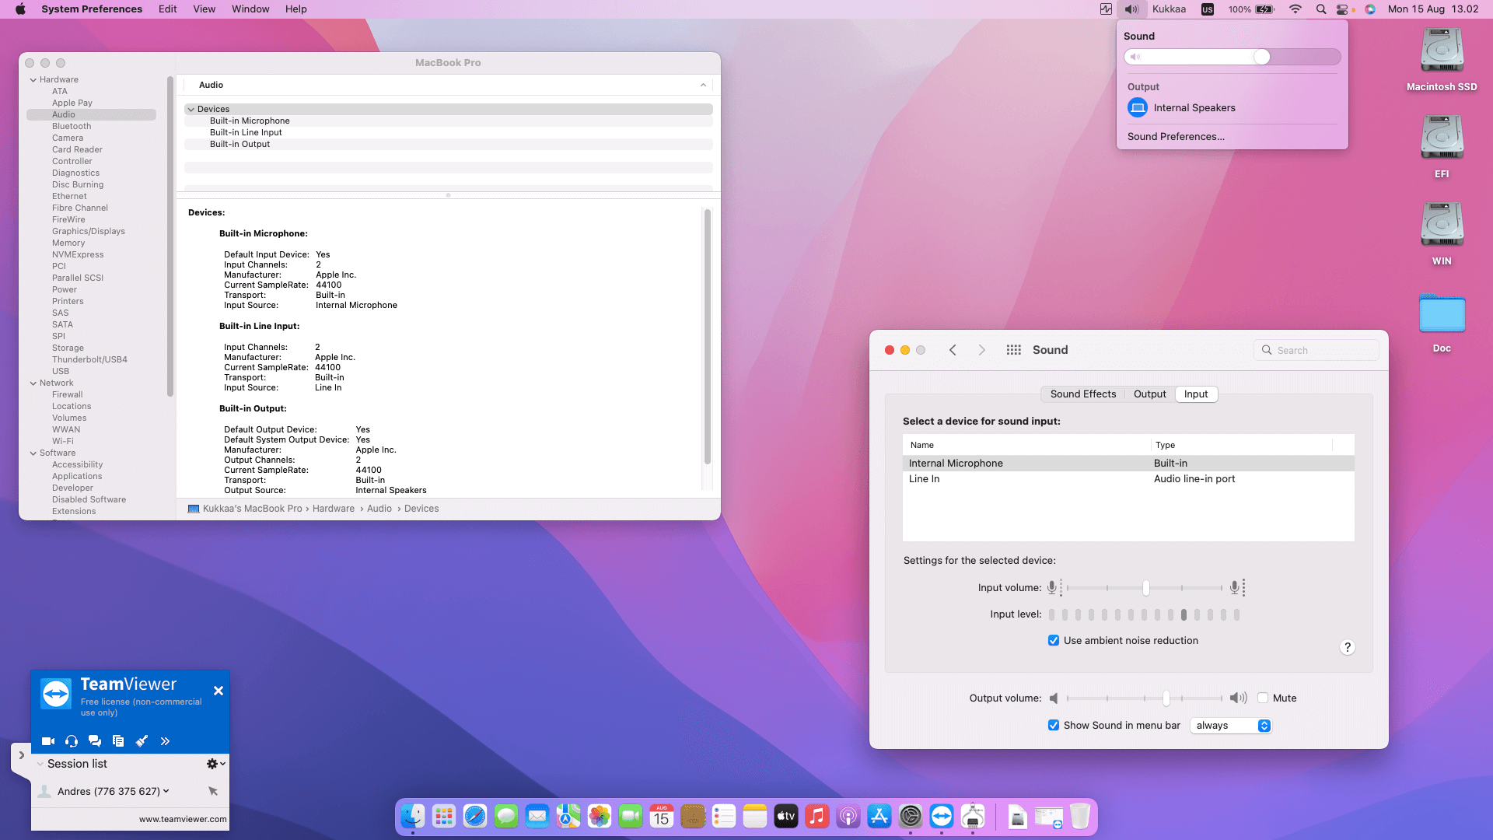Switch to the Sound Effects tab
The width and height of the screenshot is (1493, 840).
coord(1082,394)
